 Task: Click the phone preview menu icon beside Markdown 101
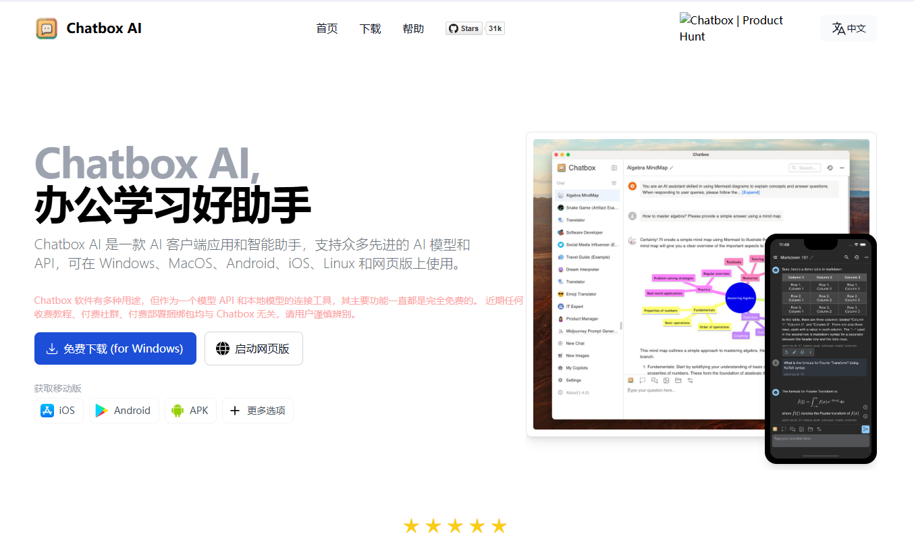pos(775,257)
